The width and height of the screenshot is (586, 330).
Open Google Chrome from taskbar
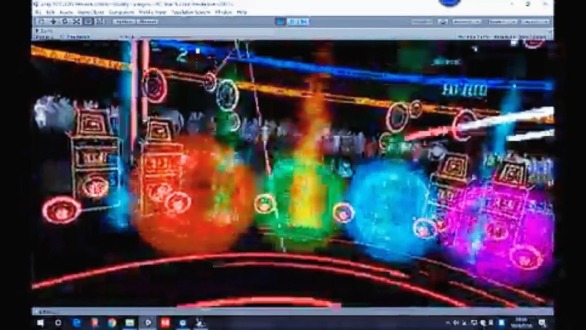point(112,322)
